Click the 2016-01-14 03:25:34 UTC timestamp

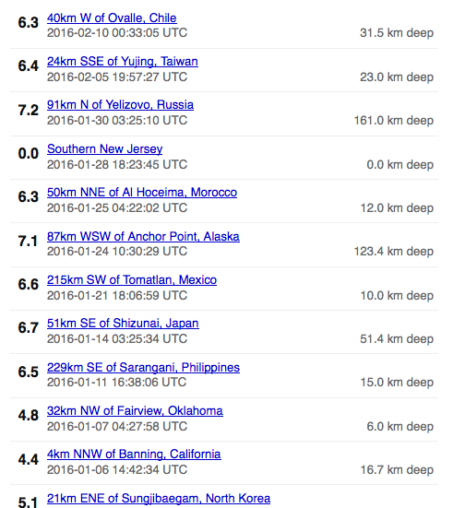coord(117,339)
